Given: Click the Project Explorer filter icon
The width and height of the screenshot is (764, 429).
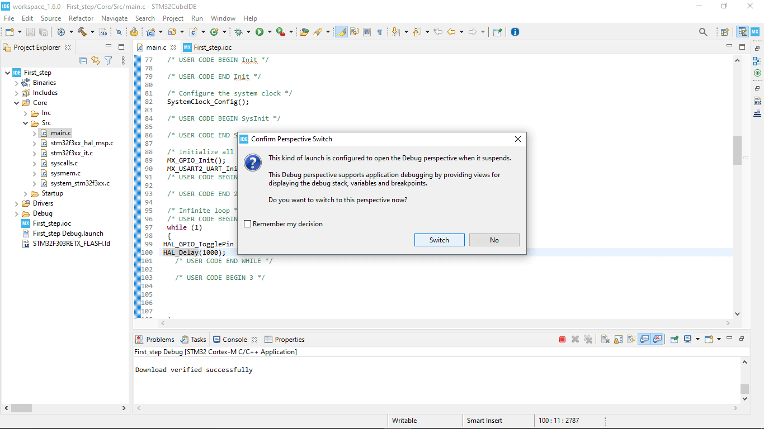Looking at the screenshot, I should [x=108, y=60].
